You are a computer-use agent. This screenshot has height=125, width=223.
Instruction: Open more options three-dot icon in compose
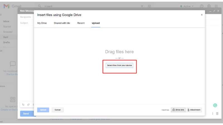click(212, 114)
